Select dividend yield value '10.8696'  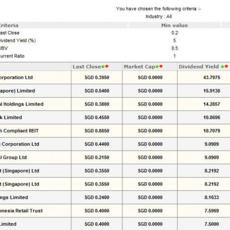[212, 118]
